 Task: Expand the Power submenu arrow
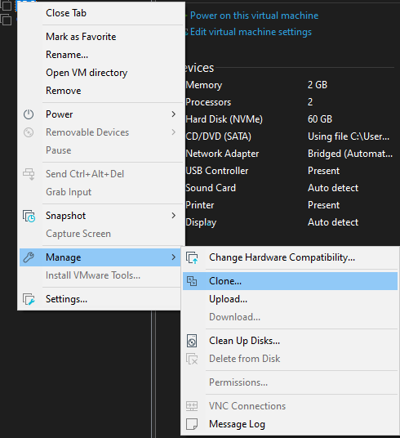pyautogui.click(x=174, y=114)
